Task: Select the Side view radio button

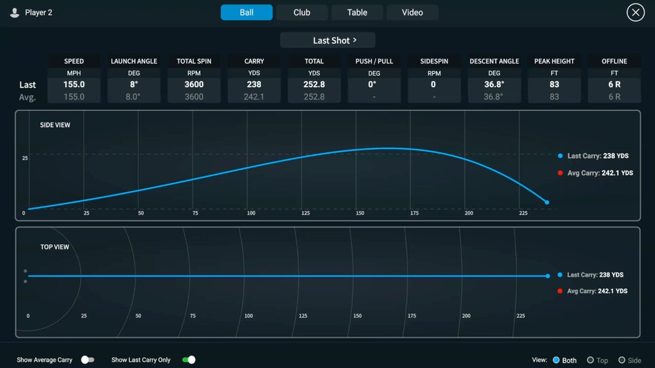Action: pyautogui.click(x=622, y=360)
